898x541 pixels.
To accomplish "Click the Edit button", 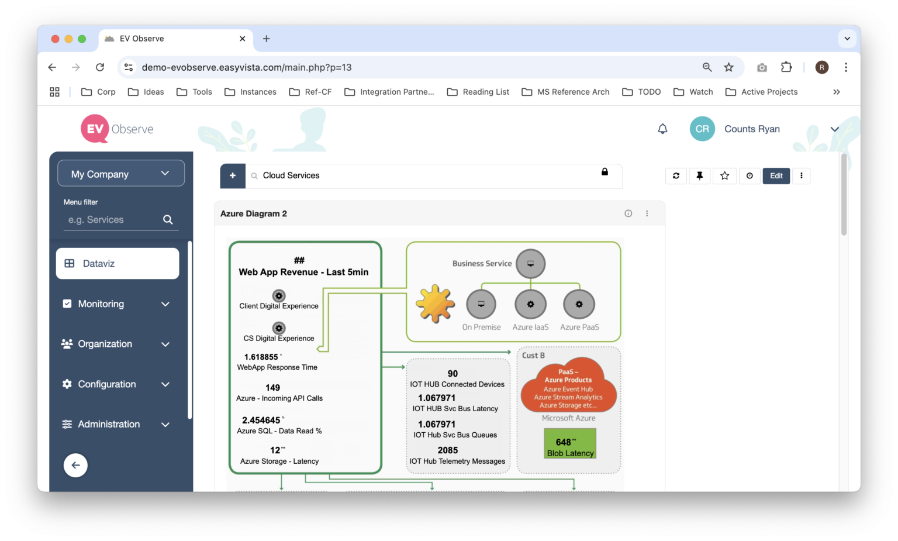I will point(776,175).
